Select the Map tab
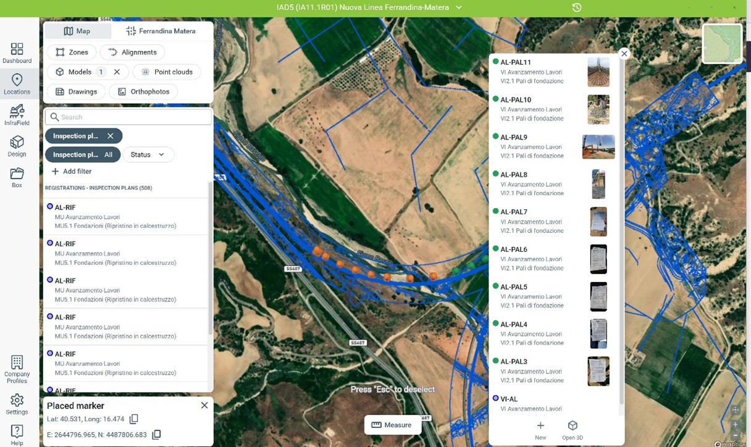Image resolution: width=751 pixels, height=447 pixels. click(x=77, y=31)
